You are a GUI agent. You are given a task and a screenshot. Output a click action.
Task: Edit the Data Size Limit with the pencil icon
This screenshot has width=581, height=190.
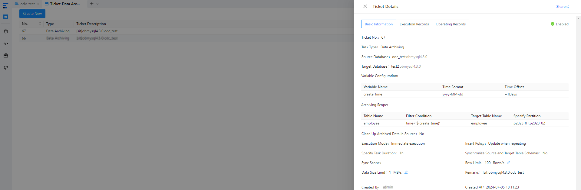pyautogui.click(x=406, y=172)
